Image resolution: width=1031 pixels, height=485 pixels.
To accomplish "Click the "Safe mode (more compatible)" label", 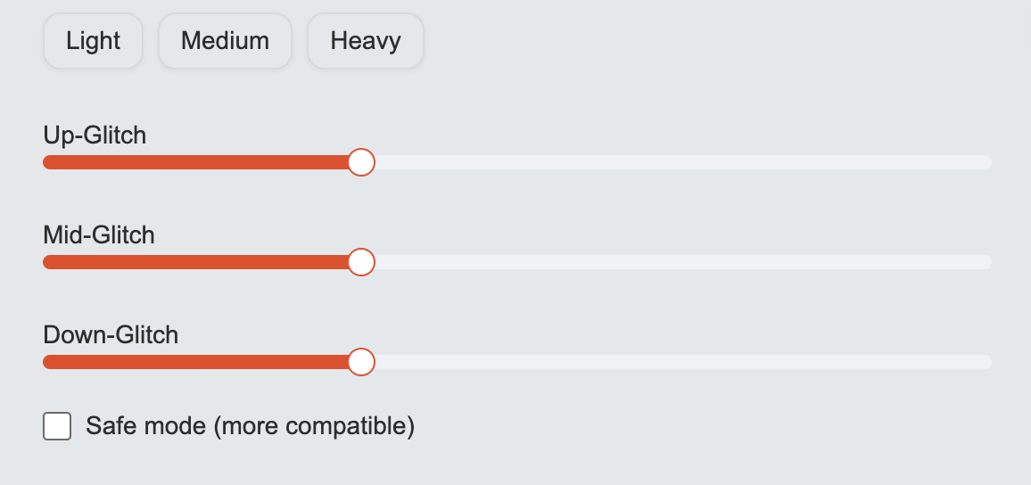I will pos(250,426).
